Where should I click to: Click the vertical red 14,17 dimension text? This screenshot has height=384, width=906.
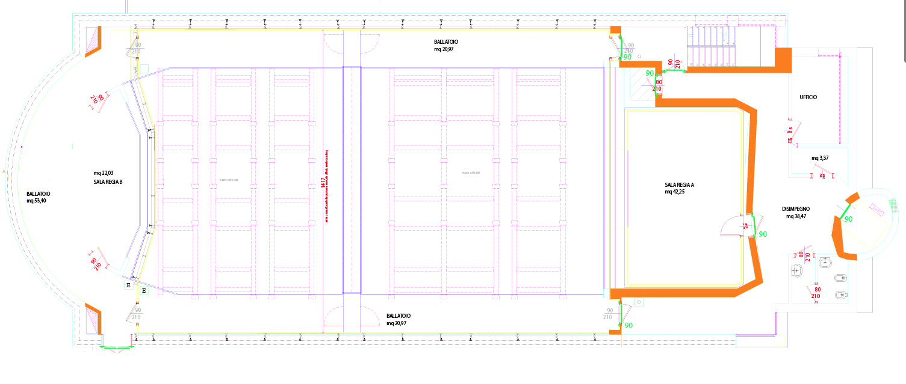[x=323, y=182]
